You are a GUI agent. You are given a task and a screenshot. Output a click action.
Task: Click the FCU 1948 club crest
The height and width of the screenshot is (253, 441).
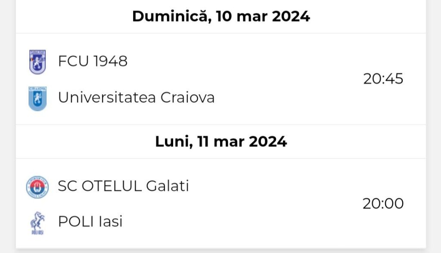click(37, 62)
